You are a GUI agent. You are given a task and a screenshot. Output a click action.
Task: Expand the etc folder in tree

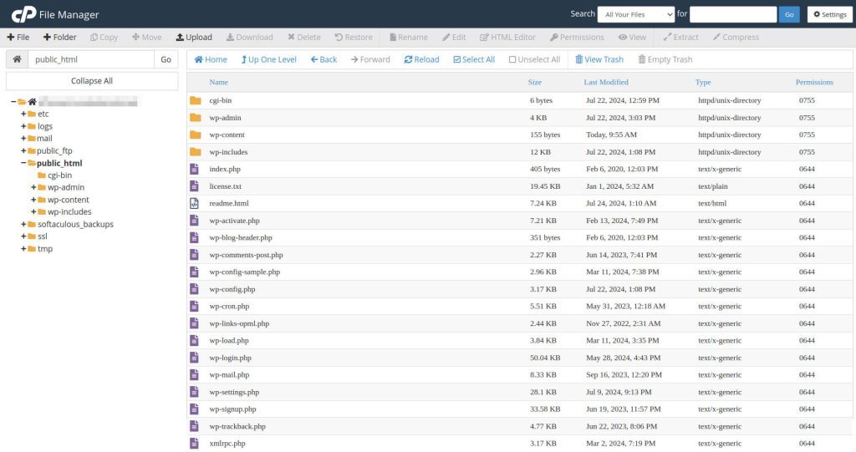pyautogui.click(x=23, y=114)
